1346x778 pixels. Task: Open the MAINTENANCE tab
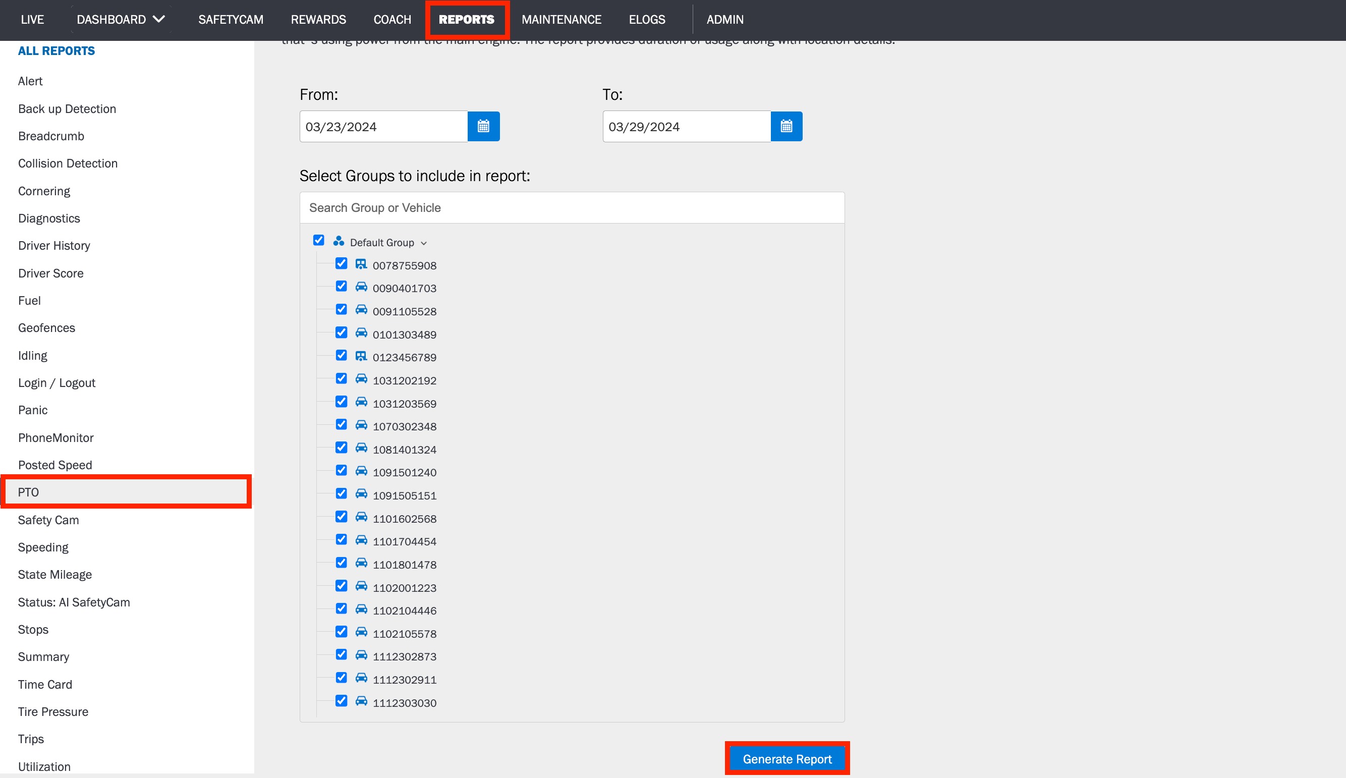(x=562, y=20)
